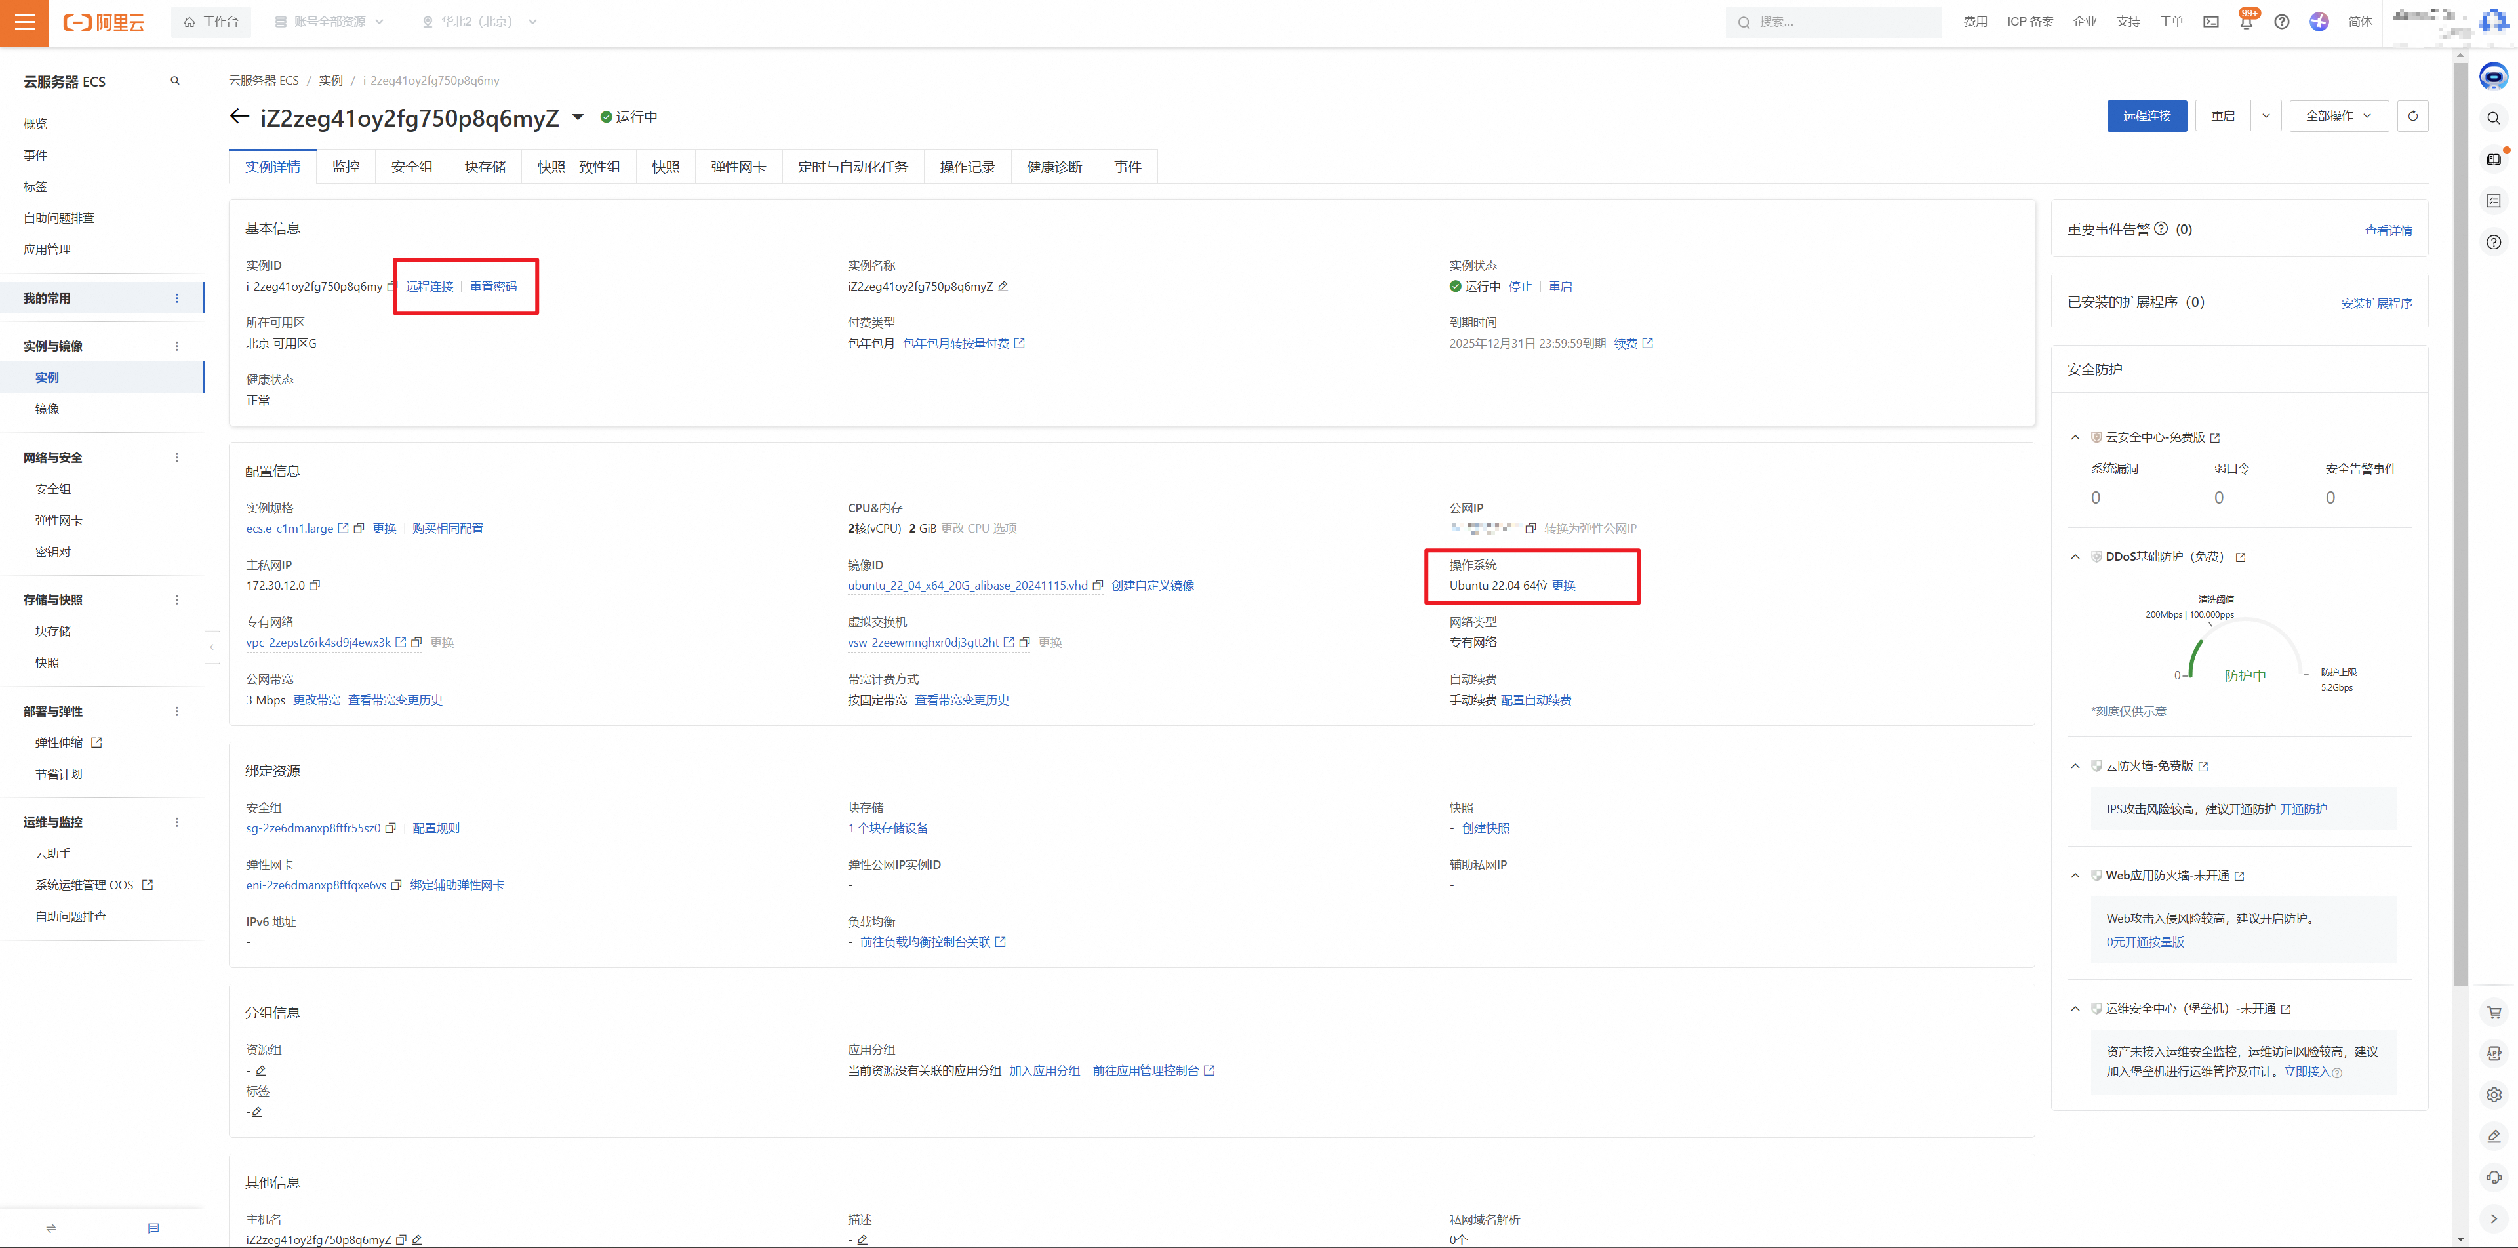
Task: Open the customer service headset icon
Action: (2494, 1177)
